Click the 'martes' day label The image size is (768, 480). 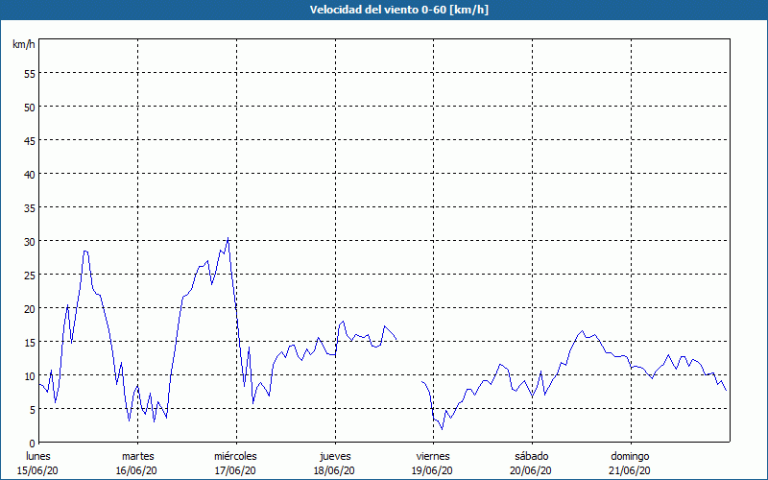click(138, 456)
